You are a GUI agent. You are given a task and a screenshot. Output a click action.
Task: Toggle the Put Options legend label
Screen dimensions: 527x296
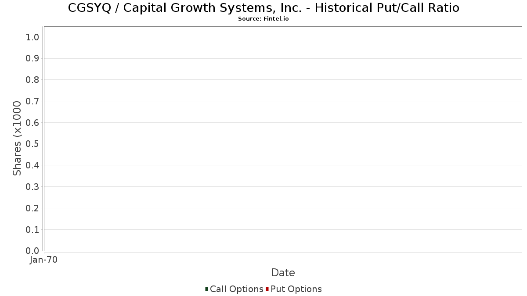[x=296, y=289]
